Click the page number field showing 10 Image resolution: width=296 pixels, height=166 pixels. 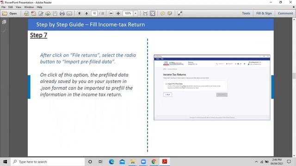(x=94, y=13)
